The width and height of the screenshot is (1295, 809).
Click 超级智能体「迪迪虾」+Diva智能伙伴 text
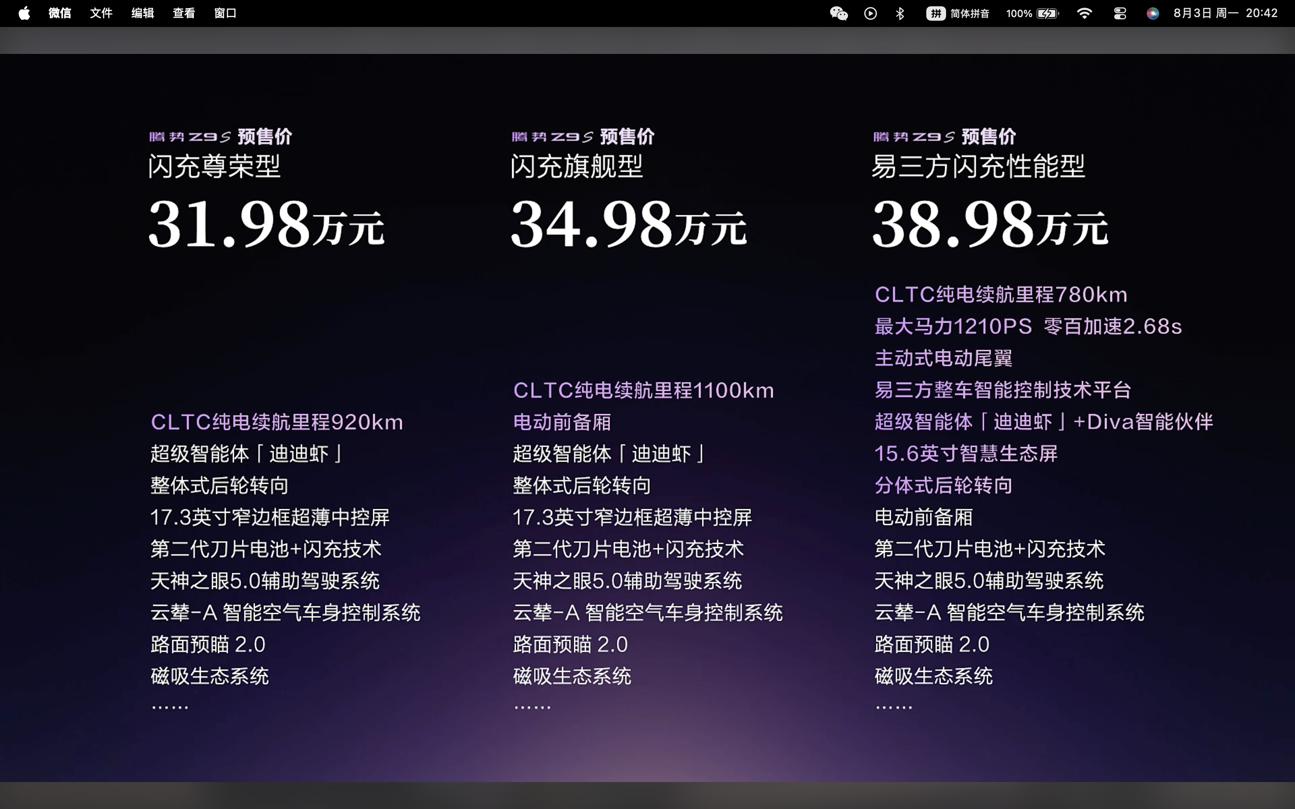(1044, 422)
